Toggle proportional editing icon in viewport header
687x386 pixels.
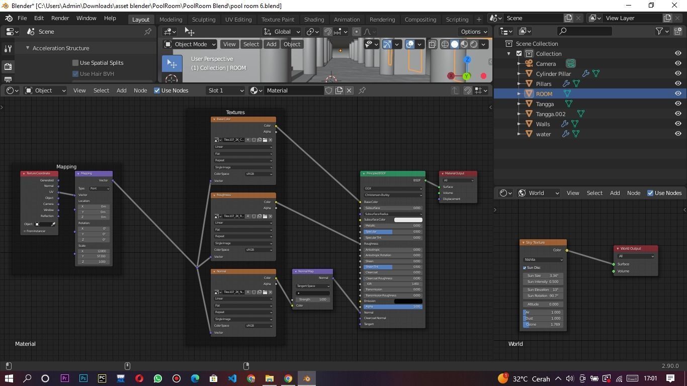pyautogui.click(x=357, y=32)
